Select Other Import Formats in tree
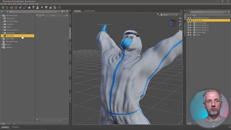Screen dimensions: 231x130 click(x=12, y=42)
